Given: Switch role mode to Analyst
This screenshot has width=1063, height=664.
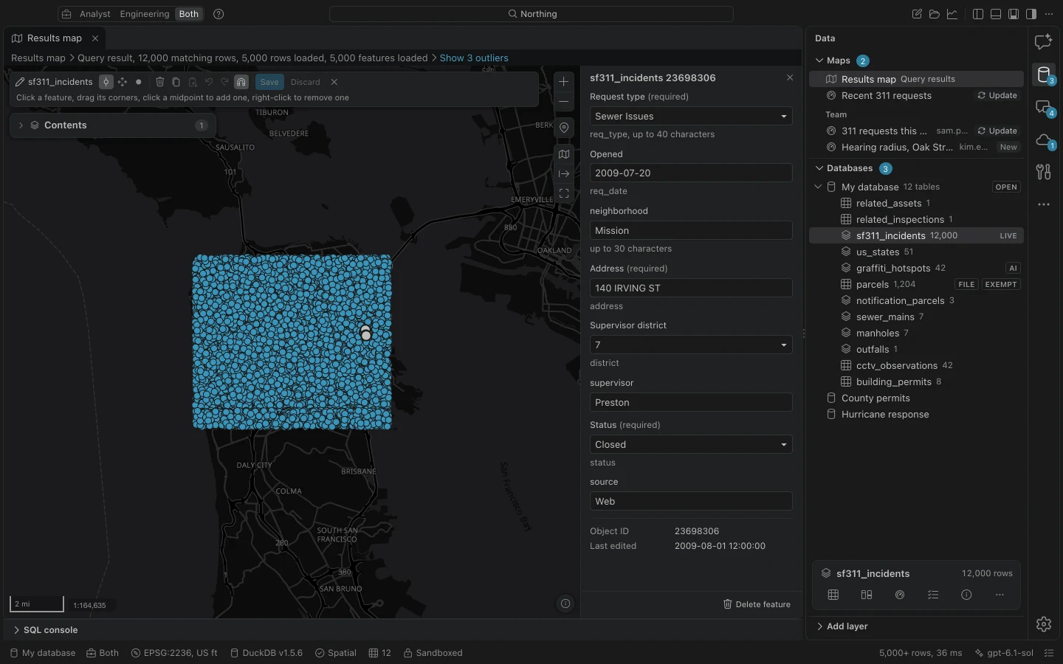Looking at the screenshot, I should pos(94,14).
